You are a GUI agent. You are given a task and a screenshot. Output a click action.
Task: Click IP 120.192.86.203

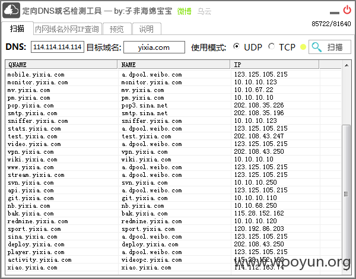click(x=259, y=229)
